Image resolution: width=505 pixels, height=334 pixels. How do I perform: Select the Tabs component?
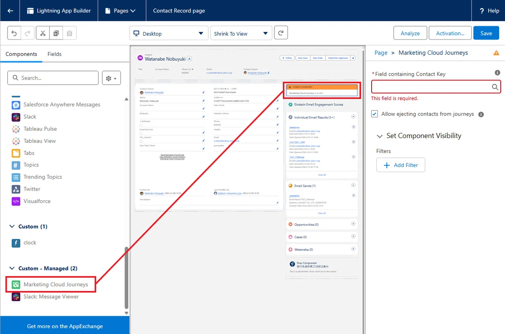point(23,153)
